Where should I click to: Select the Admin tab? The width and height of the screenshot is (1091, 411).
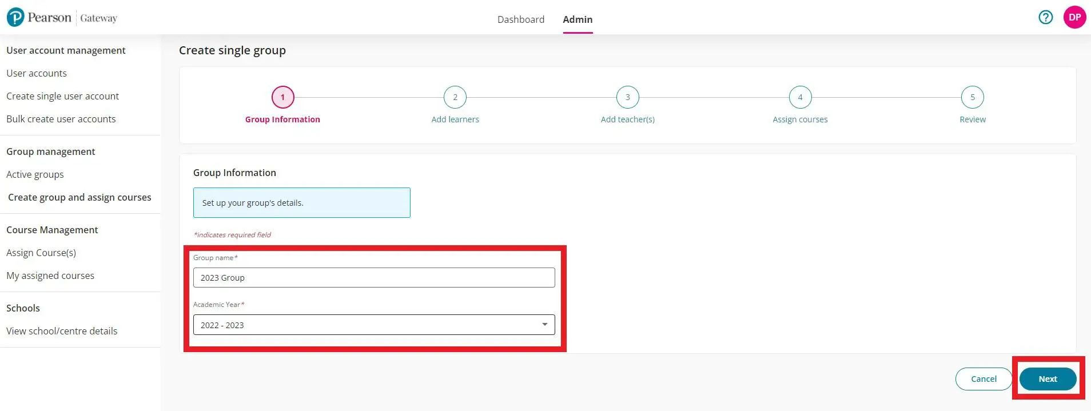(578, 19)
